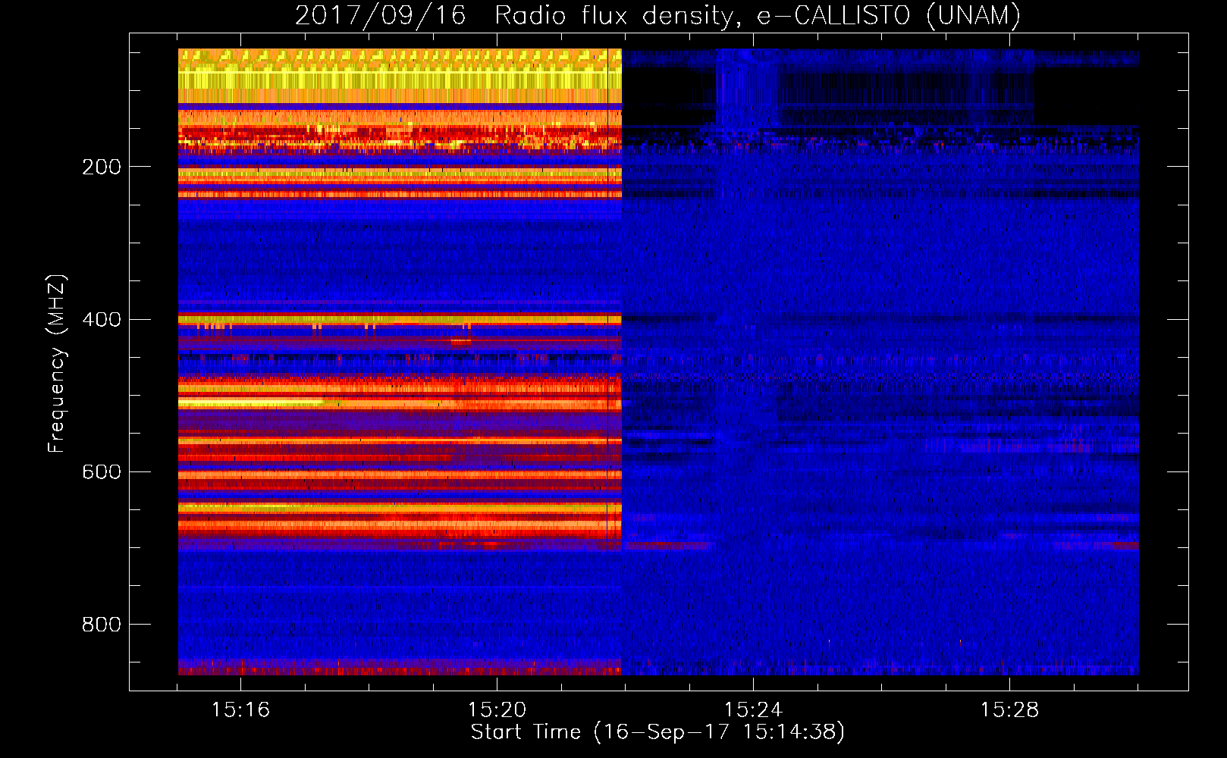1227x758 pixels.
Task: Click the 15:16 time tick label
Action: [240, 709]
